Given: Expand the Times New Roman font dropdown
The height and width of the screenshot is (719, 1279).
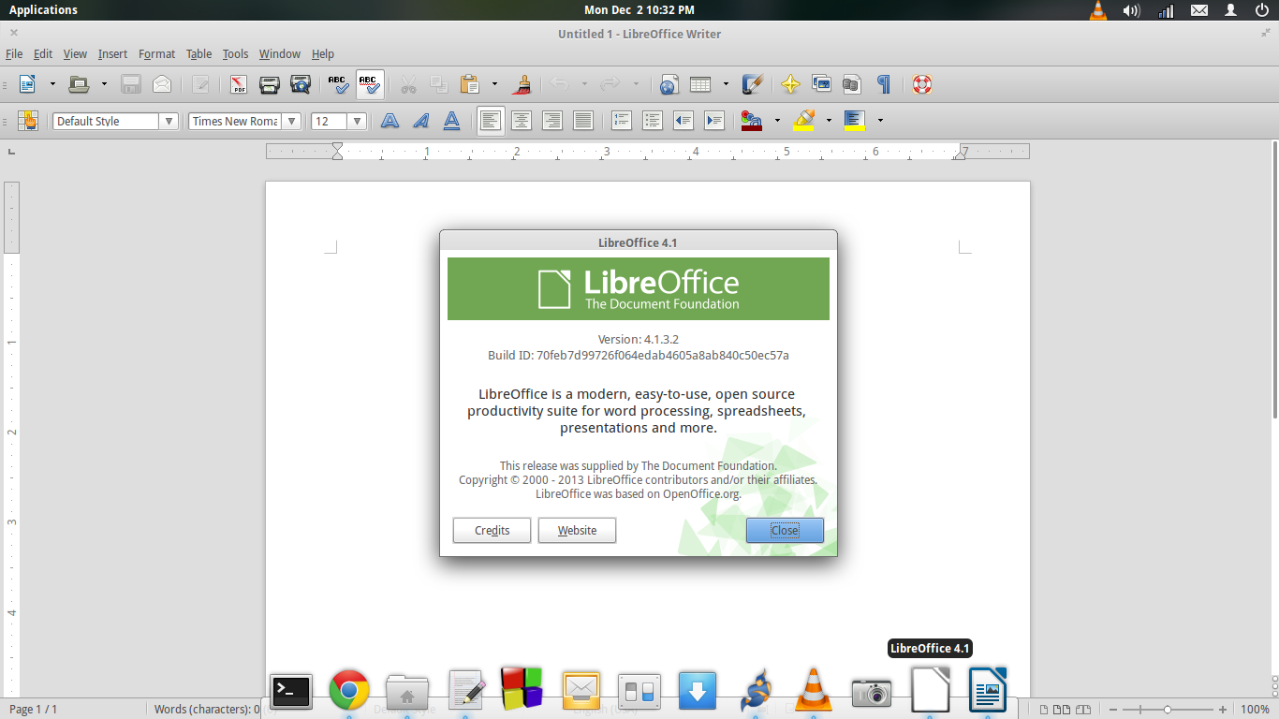Looking at the screenshot, I should [292, 122].
